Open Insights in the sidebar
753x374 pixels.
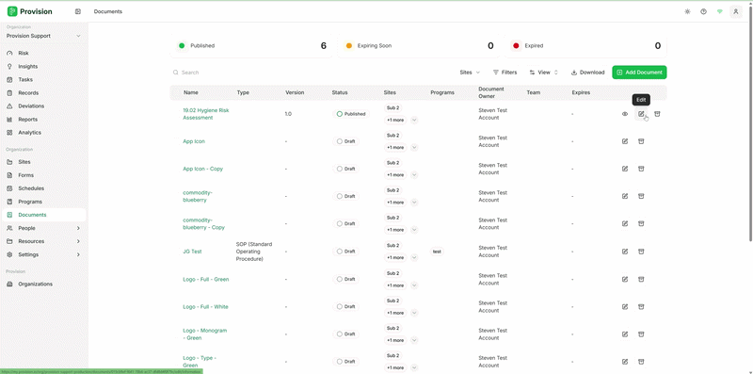click(x=43, y=66)
